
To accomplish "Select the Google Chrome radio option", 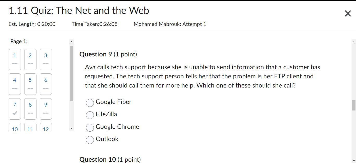I will (90, 127).
